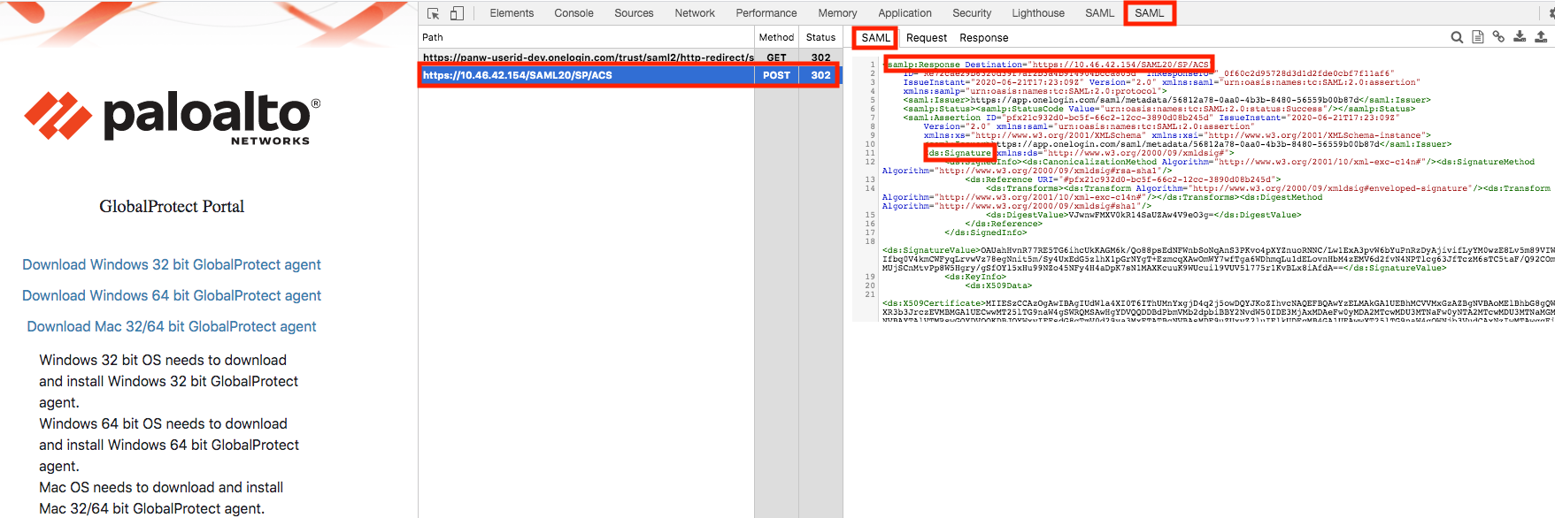Click the magnifier search icon in SAML panel

(1457, 37)
